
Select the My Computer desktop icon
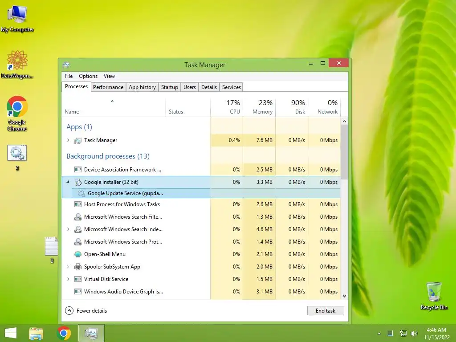17,19
